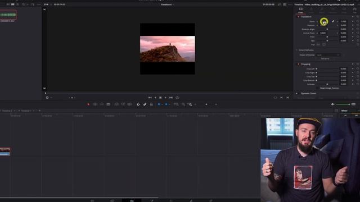This screenshot has width=360, height=202.
Task: Select the Trim edit mode tool
Action: point(95,104)
